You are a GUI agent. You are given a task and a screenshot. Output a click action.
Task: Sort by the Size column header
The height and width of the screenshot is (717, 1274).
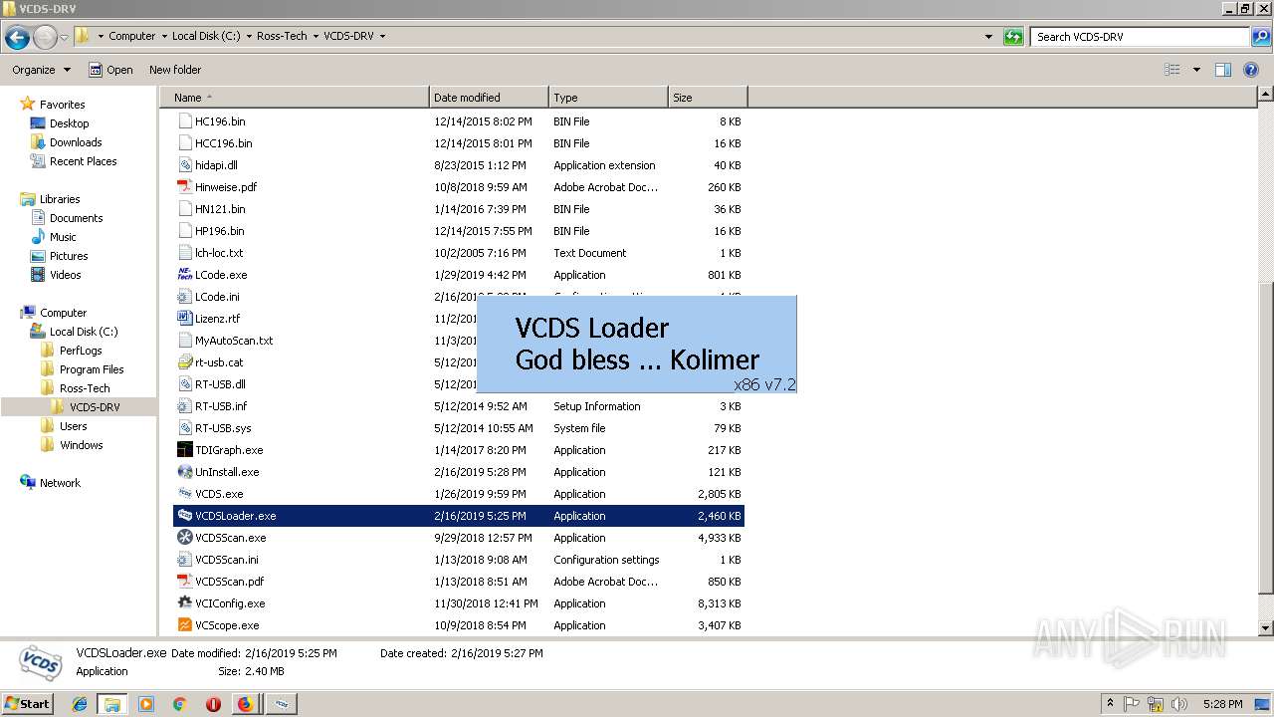(x=708, y=98)
